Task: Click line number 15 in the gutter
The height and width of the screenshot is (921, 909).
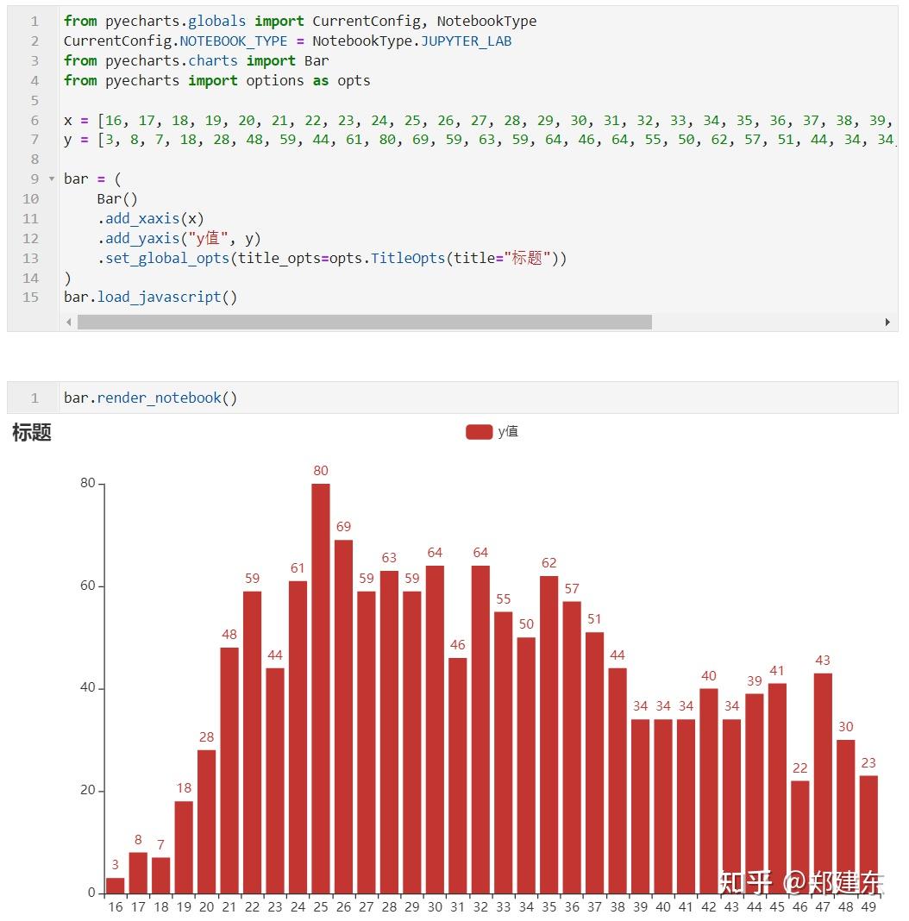Action: coord(30,298)
